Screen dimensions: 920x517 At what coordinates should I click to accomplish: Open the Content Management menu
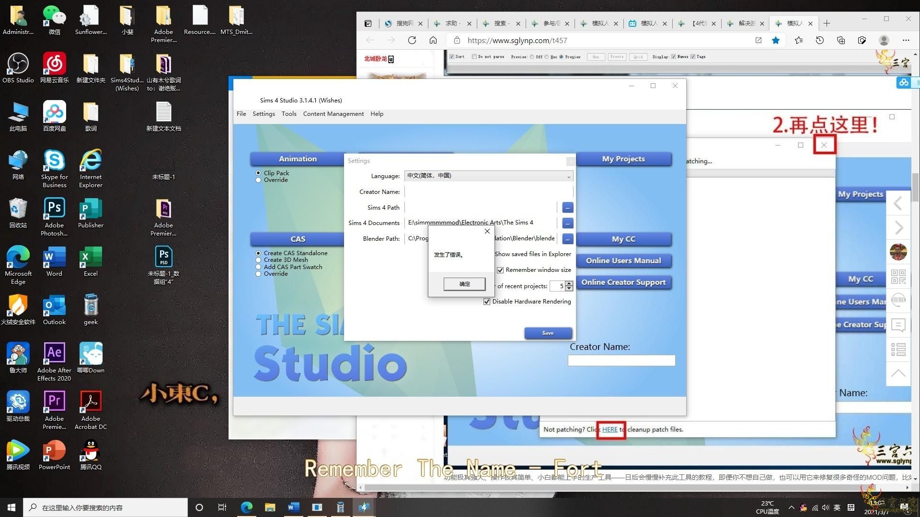333,114
